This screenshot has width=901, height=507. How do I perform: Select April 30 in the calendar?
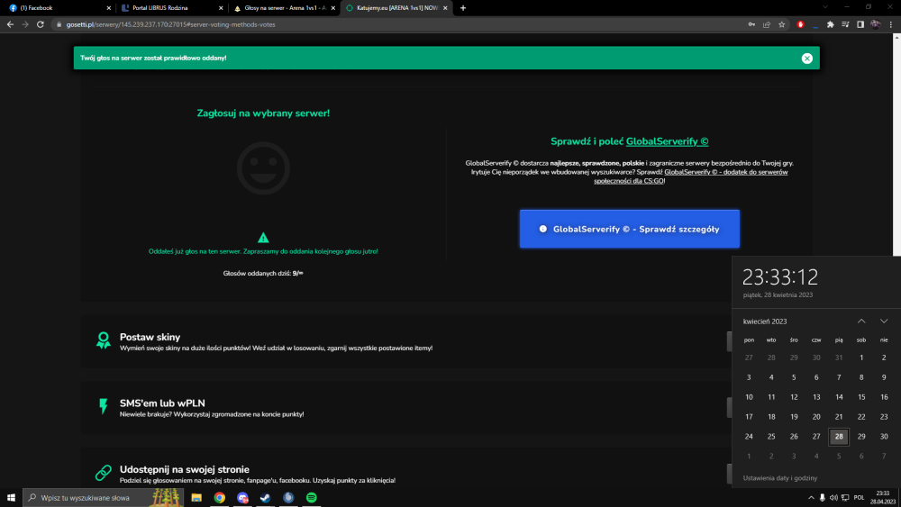[884, 437]
